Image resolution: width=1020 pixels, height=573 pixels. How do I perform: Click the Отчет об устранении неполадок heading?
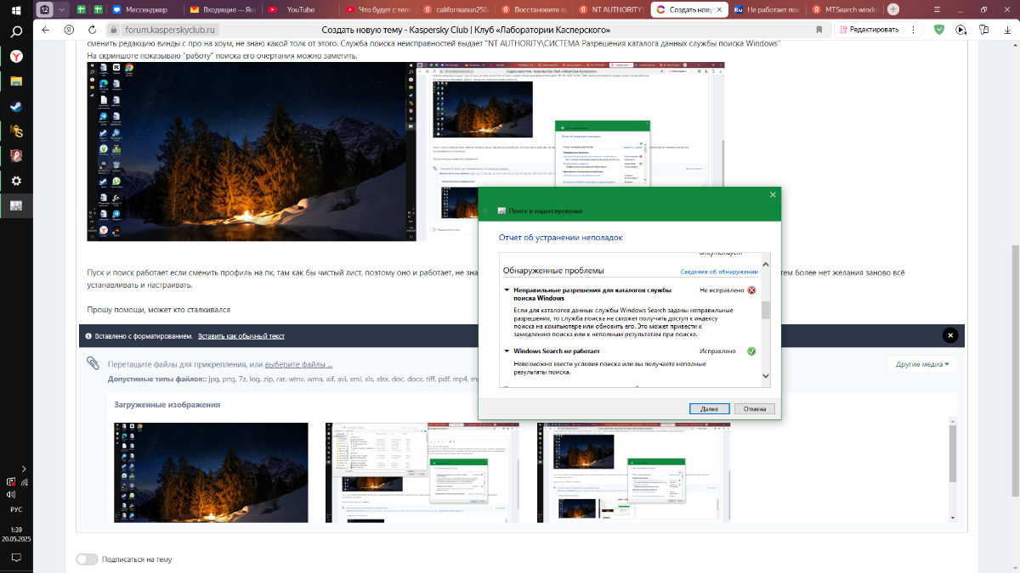pyautogui.click(x=561, y=238)
